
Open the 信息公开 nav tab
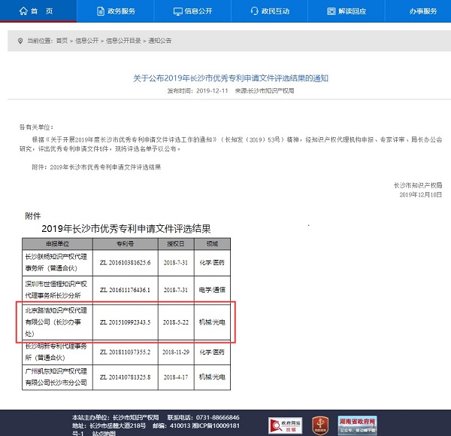[192, 11]
